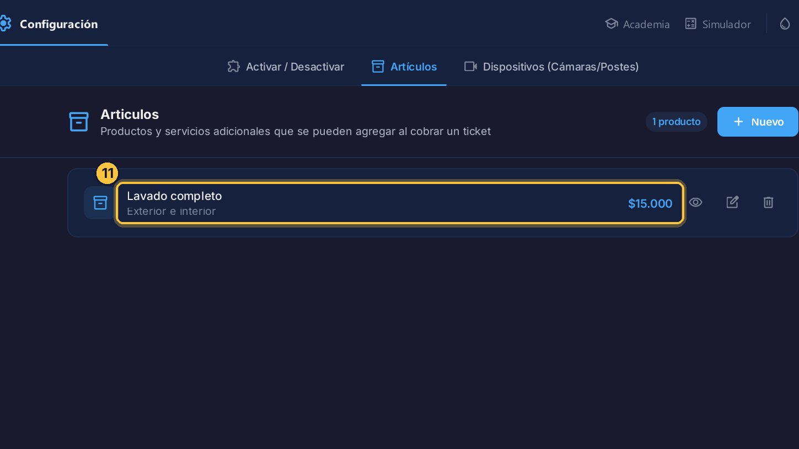Click the Exterior e interior description

pos(171,211)
